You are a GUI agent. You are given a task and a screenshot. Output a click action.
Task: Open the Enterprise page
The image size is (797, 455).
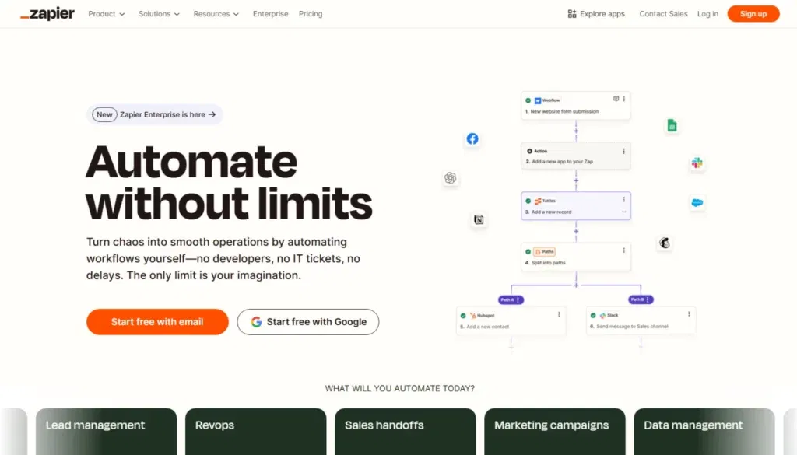(x=270, y=13)
